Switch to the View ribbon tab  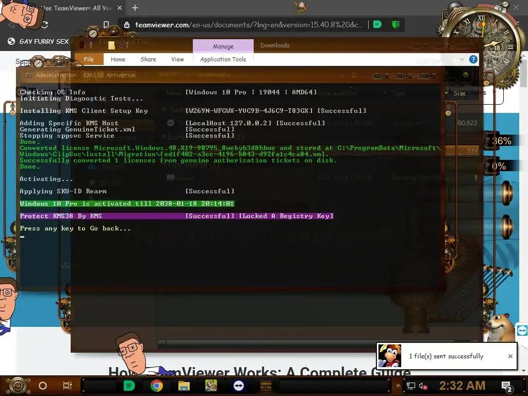(x=177, y=59)
